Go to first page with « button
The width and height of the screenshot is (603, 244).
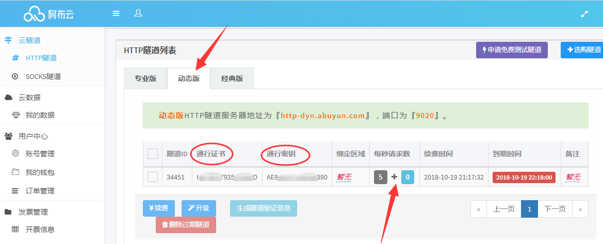pos(479,209)
